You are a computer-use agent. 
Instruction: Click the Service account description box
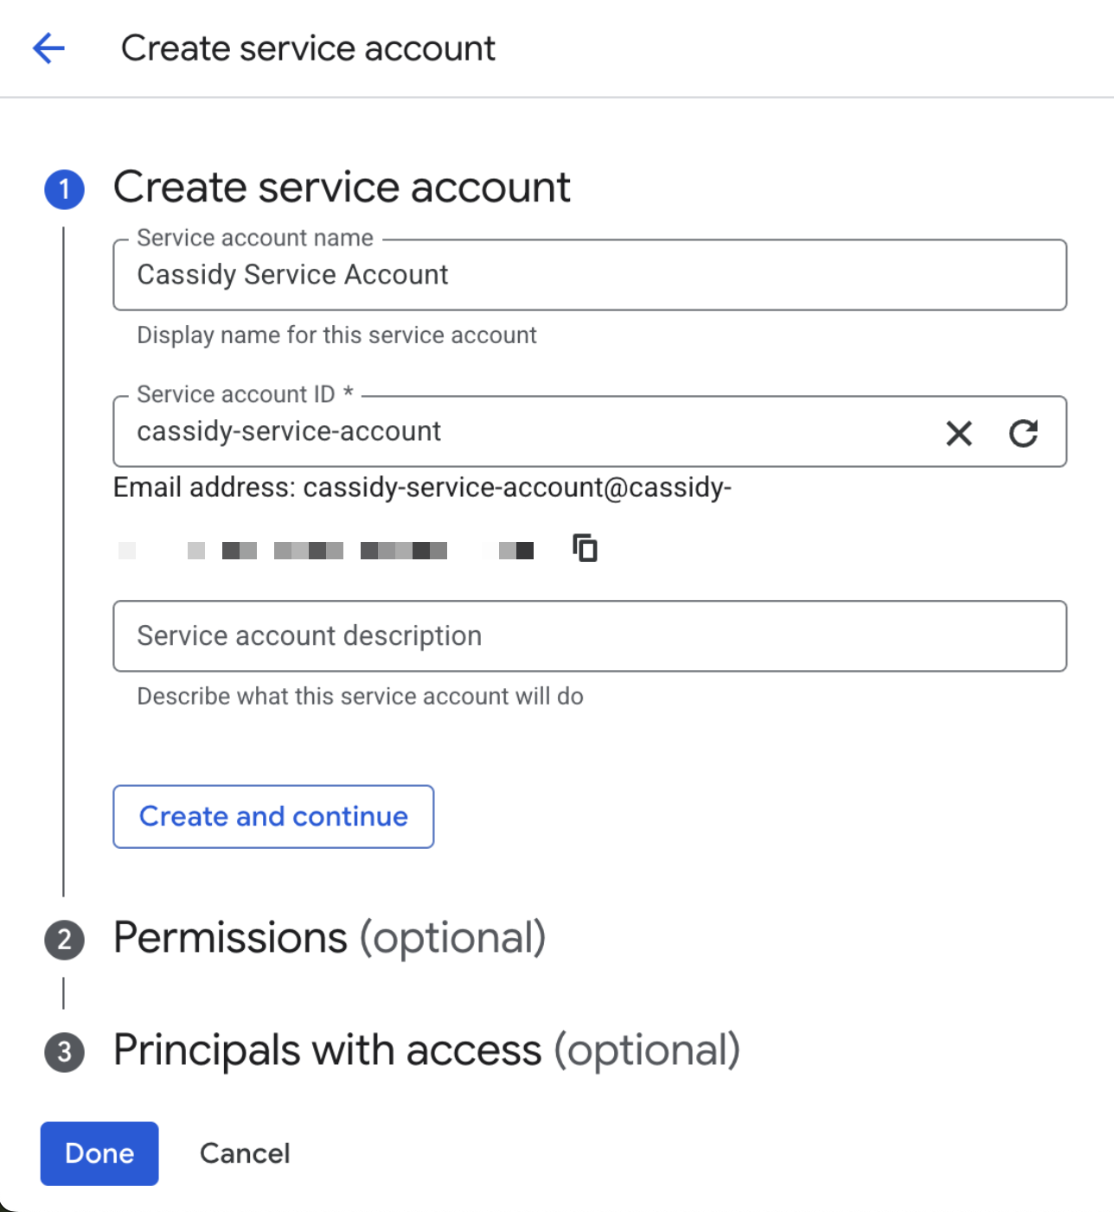pos(591,636)
